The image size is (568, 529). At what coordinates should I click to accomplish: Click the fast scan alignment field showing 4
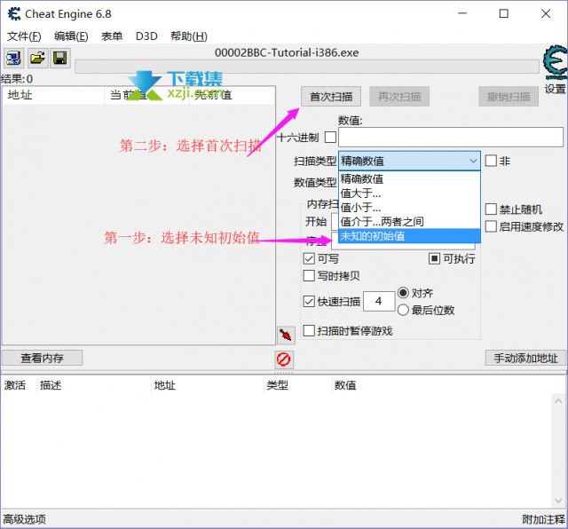tap(379, 301)
